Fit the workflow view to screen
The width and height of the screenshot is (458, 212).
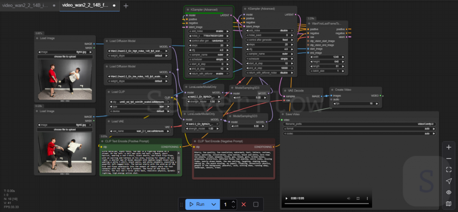pos(449,170)
